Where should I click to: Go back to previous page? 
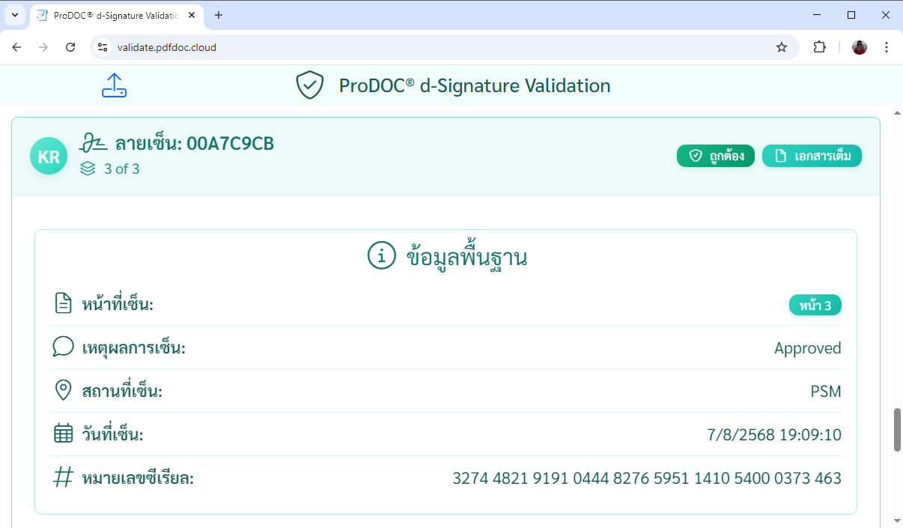[x=16, y=47]
